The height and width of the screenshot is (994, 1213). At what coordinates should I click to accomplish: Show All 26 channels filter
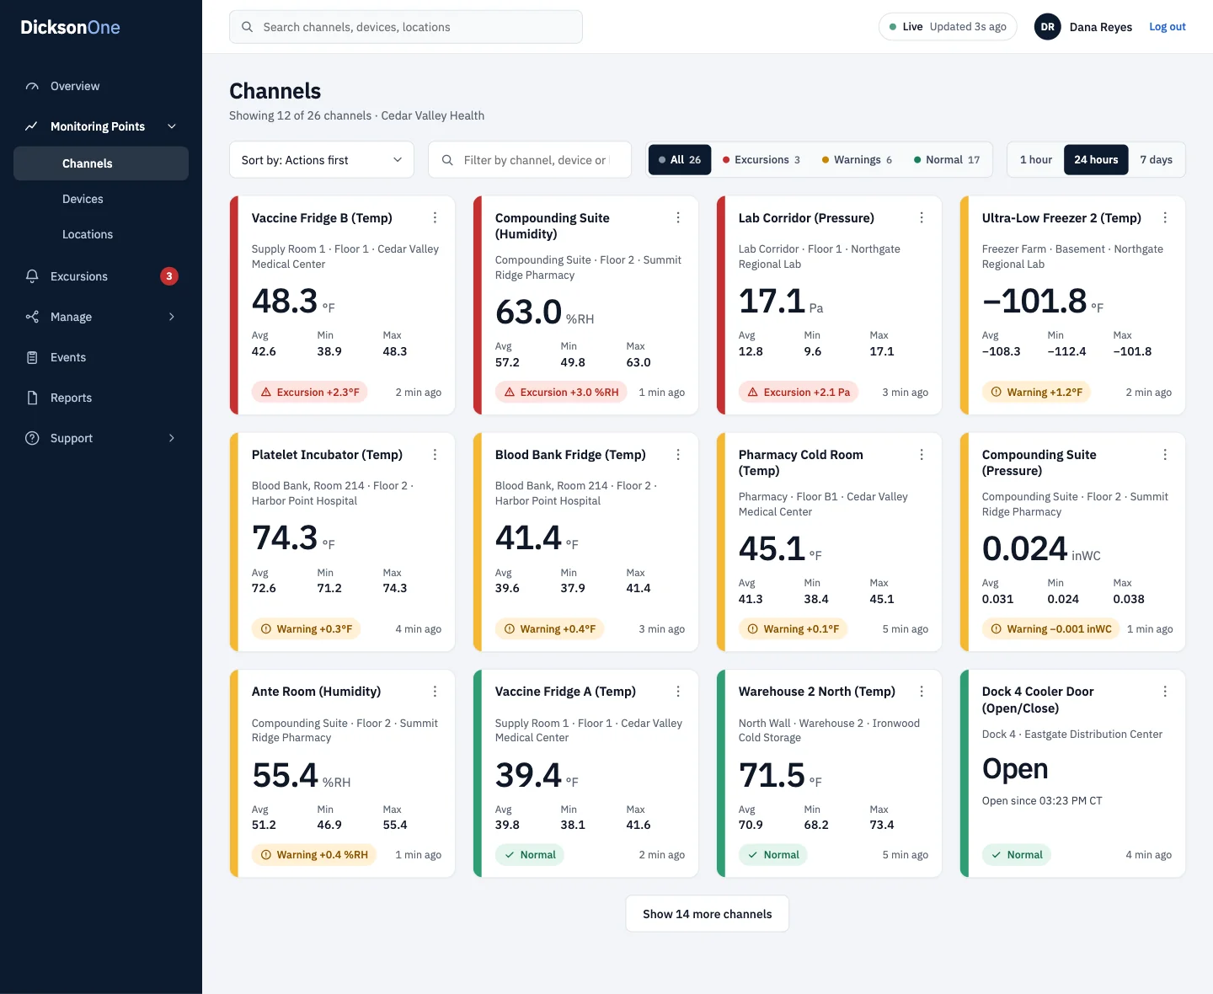pyautogui.click(x=680, y=160)
